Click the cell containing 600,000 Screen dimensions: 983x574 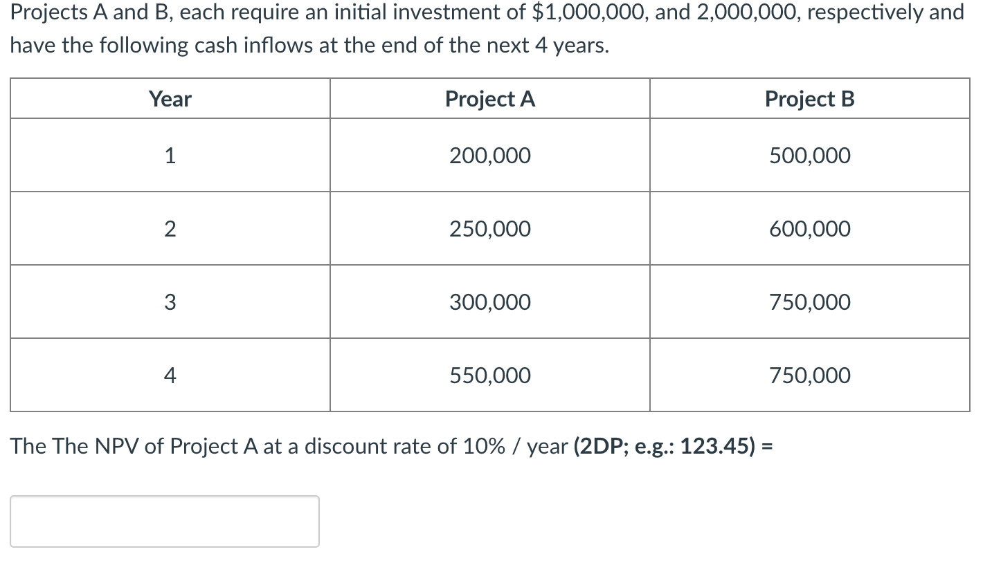pyautogui.click(x=809, y=228)
